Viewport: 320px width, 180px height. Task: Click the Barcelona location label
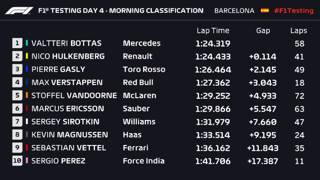point(234,11)
